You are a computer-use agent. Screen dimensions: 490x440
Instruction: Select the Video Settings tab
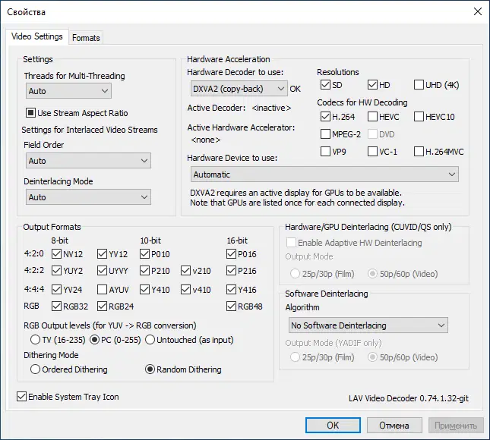36,36
